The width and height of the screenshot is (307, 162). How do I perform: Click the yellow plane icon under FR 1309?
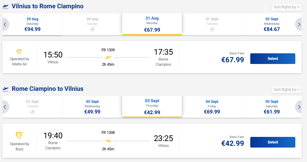click(108, 57)
